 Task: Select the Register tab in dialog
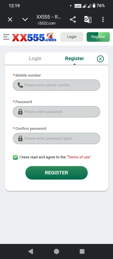[74, 58]
